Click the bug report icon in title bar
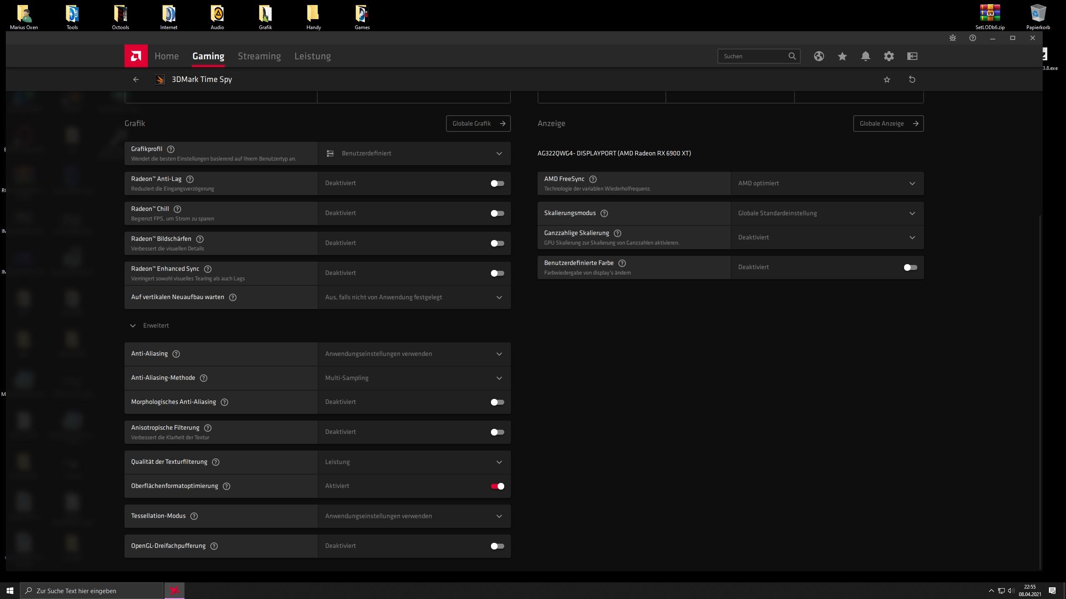The height and width of the screenshot is (599, 1066). coord(952,38)
